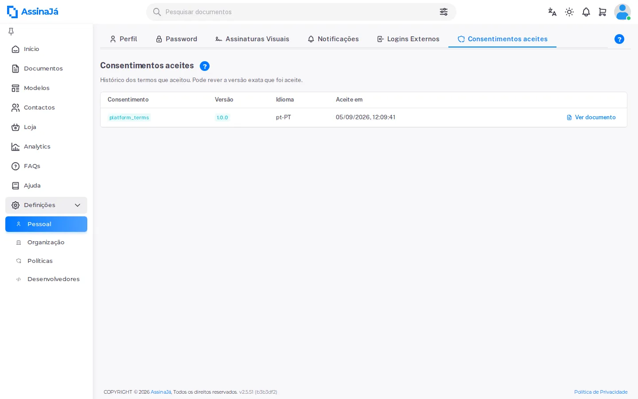The image size is (638, 399).
Task: Select Desenvolvedores settings submenu
Action: click(x=46, y=279)
